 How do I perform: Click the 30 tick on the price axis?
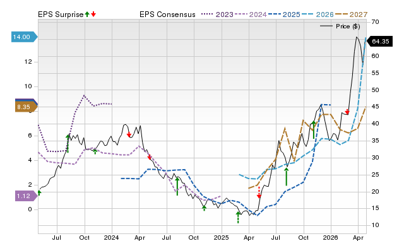tap(375, 158)
